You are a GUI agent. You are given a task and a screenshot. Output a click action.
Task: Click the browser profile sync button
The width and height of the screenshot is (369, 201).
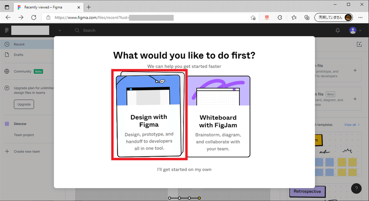(333, 18)
